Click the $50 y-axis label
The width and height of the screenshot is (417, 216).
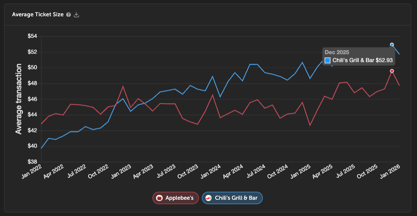[x=33, y=67]
